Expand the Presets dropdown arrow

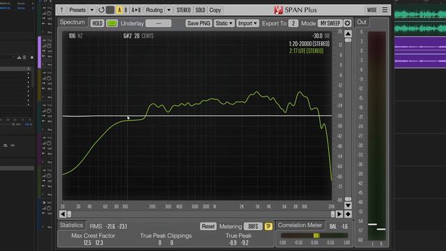point(92,10)
